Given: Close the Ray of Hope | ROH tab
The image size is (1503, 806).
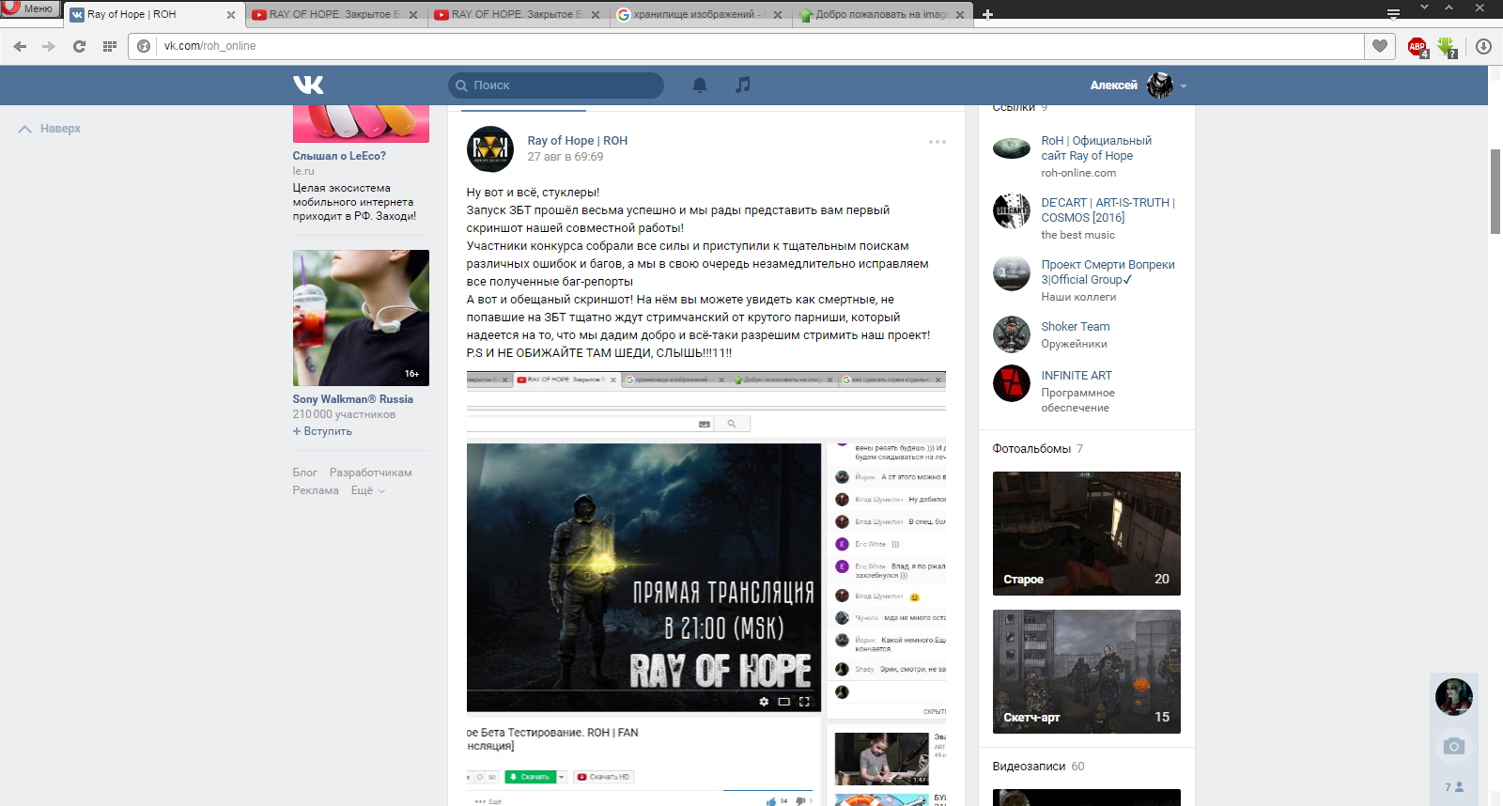Looking at the screenshot, I should [231, 15].
